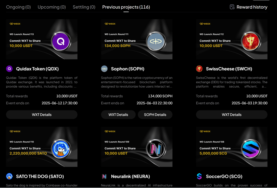Viewport: 277px width, 188px height.
Task: Click the Sophon description paragraph
Action: (137, 82)
